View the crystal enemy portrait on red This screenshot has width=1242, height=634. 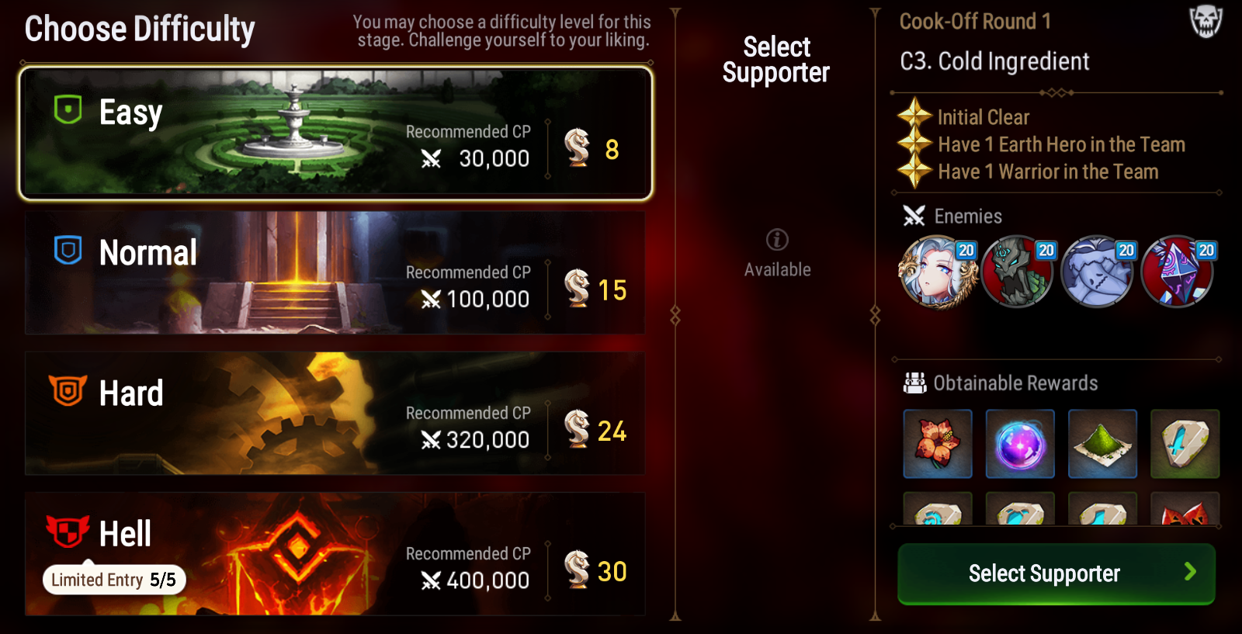pos(1178,272)
